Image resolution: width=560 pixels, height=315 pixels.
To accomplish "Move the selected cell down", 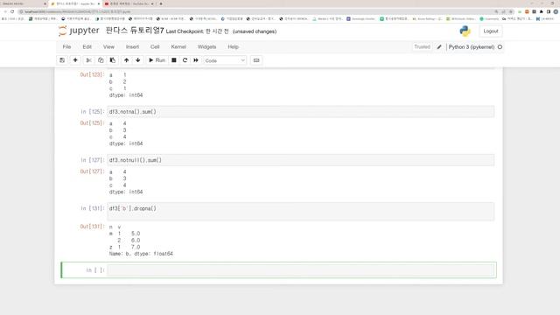I will click(x=138, y=60).
